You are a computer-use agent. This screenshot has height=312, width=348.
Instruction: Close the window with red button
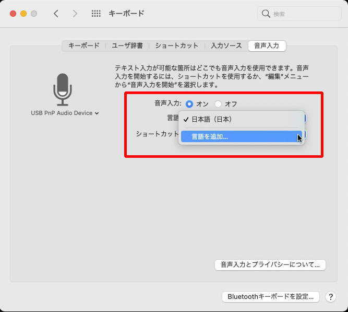(x=13, y=14)
